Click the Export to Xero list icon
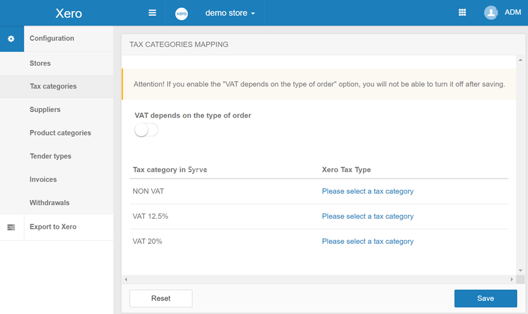 click(x=11, y=227)
